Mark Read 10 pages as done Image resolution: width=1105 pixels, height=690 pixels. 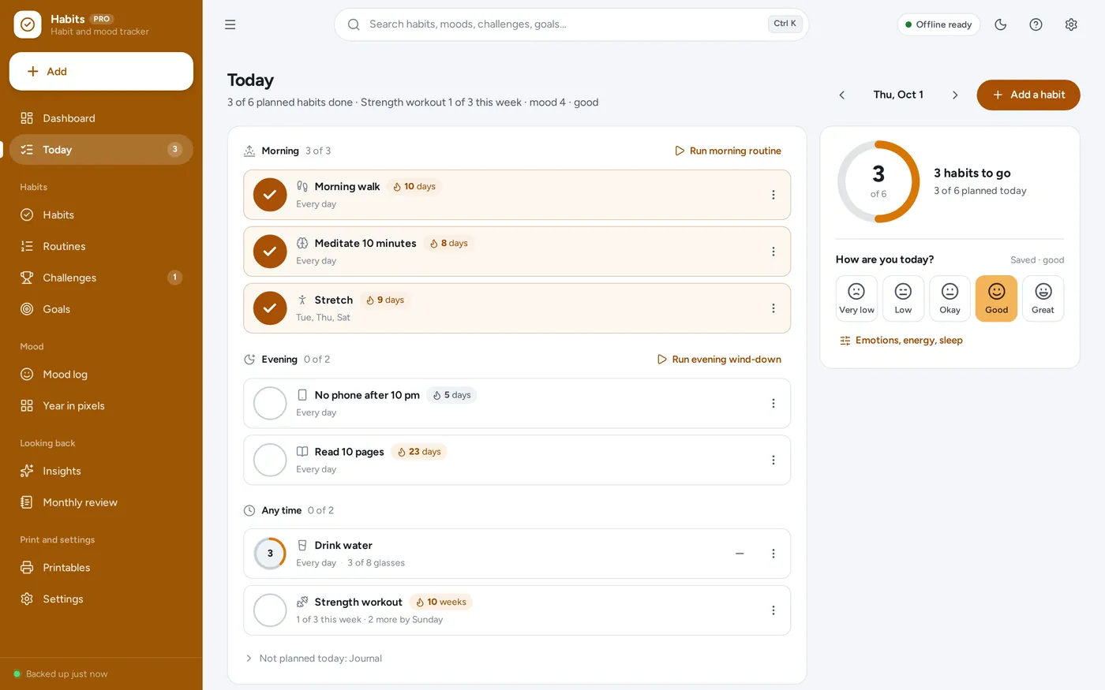coord(270,461)
